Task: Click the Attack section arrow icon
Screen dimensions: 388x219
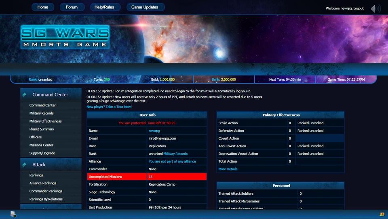Action: [x=25, y=165]
